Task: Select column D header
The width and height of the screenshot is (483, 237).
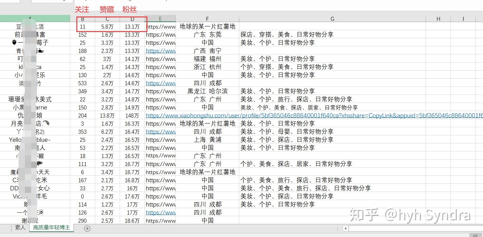Action: coord(132,19)
